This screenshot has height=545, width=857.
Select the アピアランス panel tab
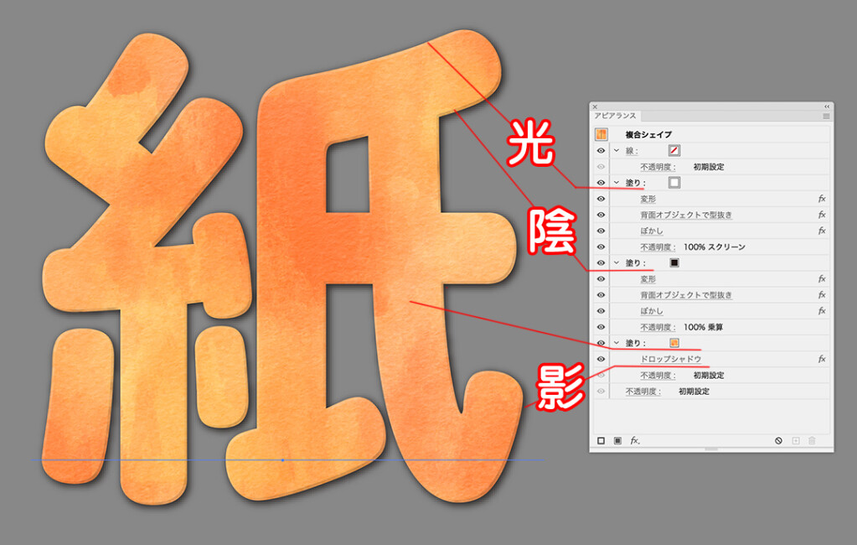click(616, 117)
